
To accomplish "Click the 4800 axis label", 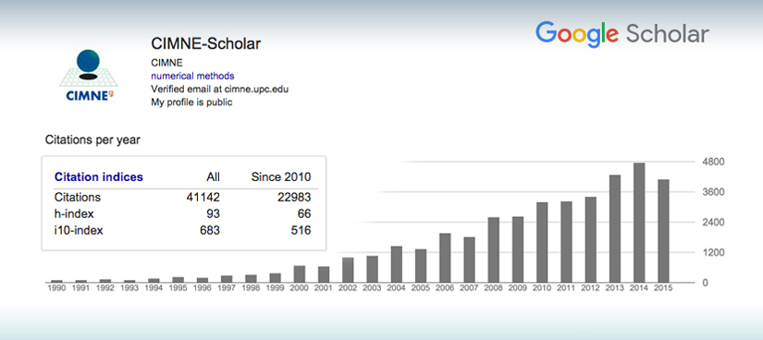I will 711,162.
